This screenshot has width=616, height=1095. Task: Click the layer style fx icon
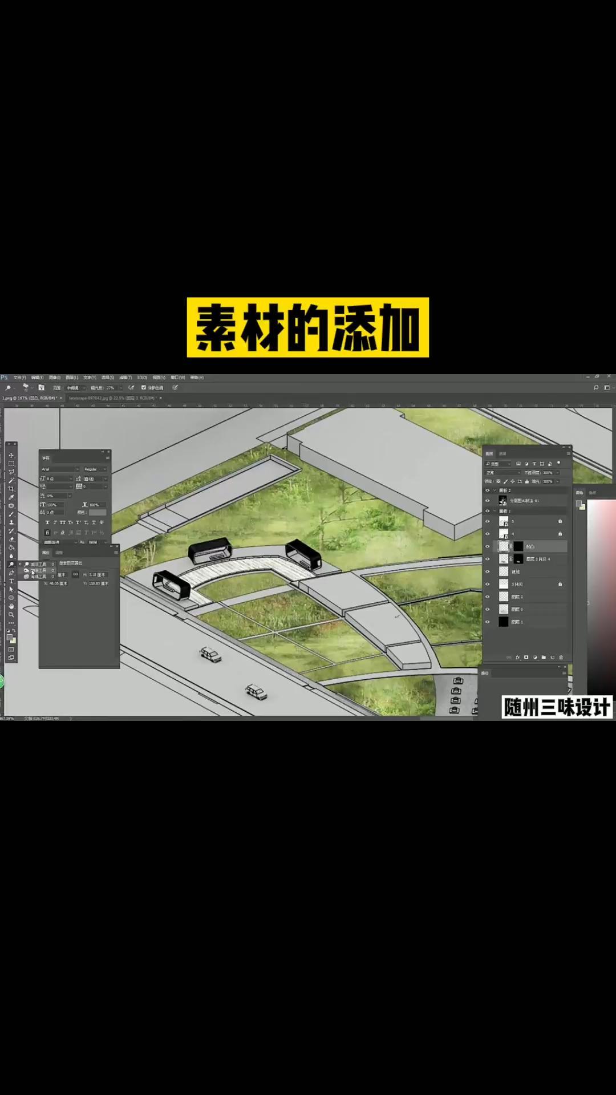(517, 657)
